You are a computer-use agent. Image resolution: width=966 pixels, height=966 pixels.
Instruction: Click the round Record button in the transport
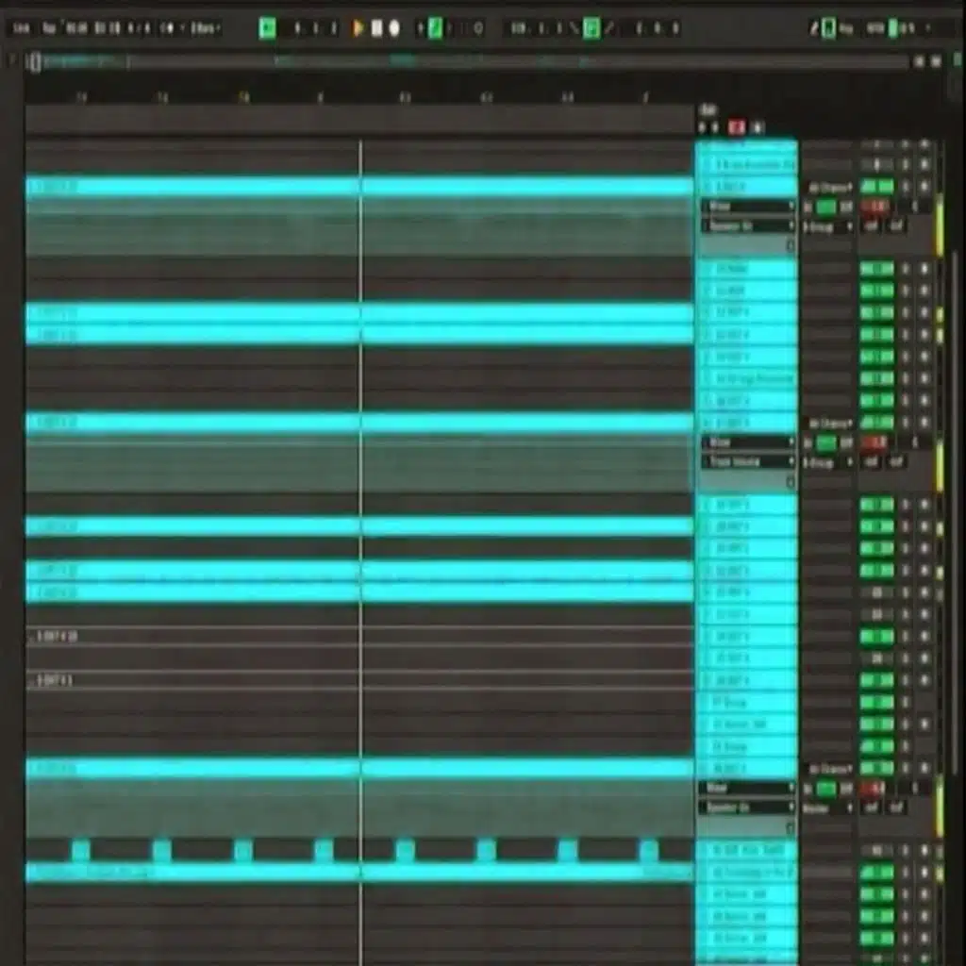click(x=394, y=28)
